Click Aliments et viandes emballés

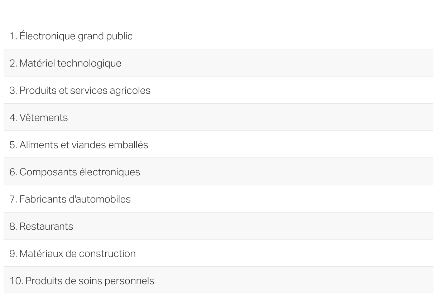point(218,145)
